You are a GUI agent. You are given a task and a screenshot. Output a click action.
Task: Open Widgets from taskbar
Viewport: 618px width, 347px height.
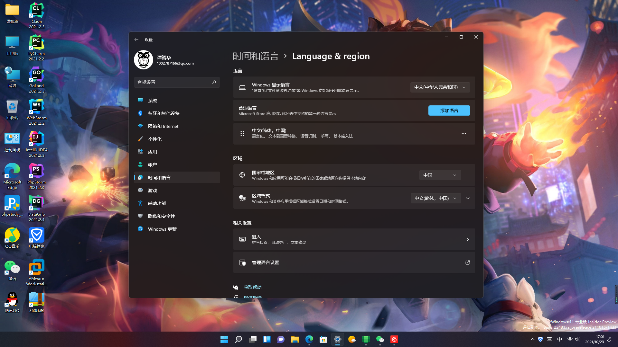[x=267, y=339]
